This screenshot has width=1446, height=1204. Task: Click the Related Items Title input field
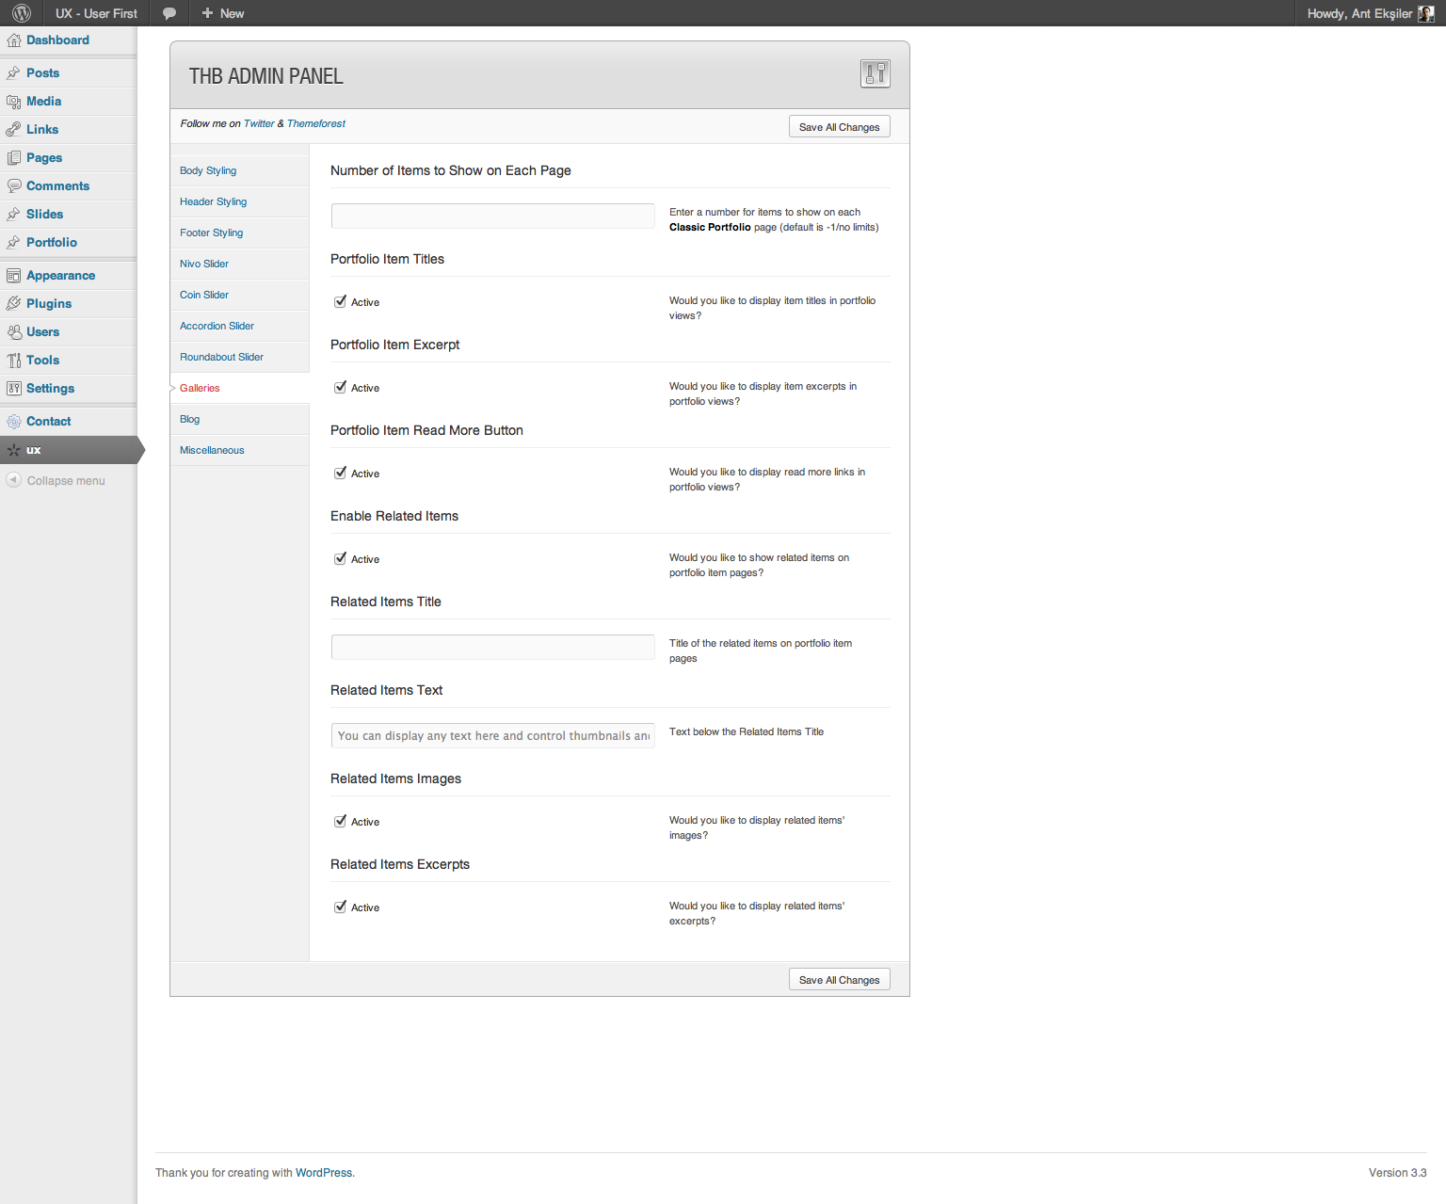492,647
